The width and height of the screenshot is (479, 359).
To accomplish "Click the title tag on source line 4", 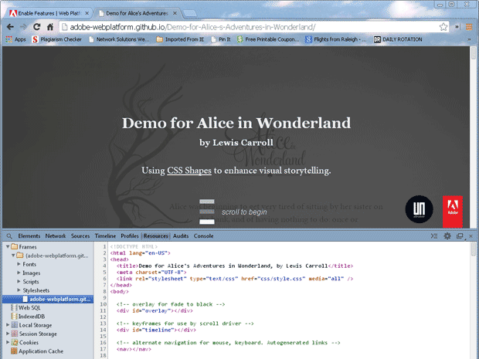I will [235, 266].
